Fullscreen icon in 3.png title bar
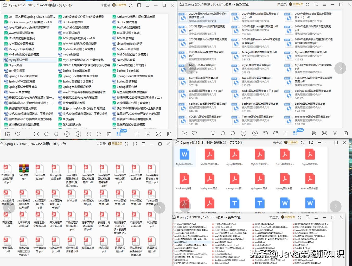This screenshot has width=352, height=266. 127,144
